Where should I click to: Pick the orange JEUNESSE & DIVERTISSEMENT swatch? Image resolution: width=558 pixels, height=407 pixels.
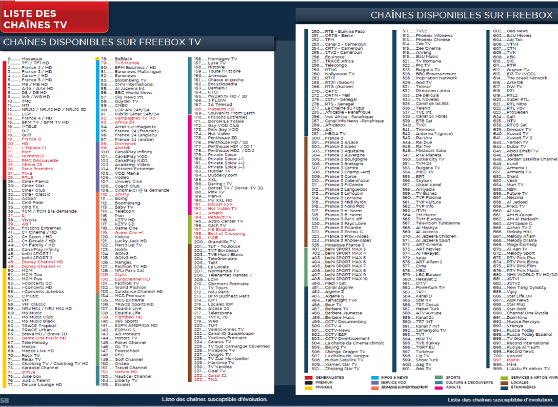(375, 388)
